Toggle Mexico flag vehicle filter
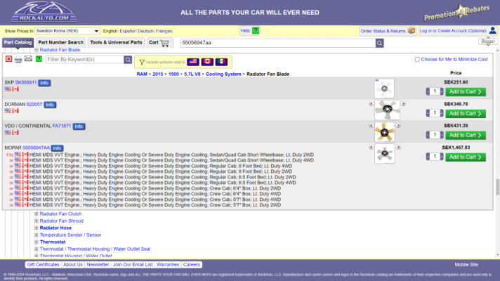 click(221, 62)
